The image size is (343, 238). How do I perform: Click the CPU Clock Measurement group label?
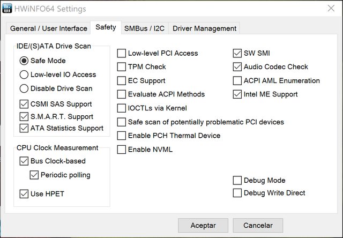click(57, 147)
